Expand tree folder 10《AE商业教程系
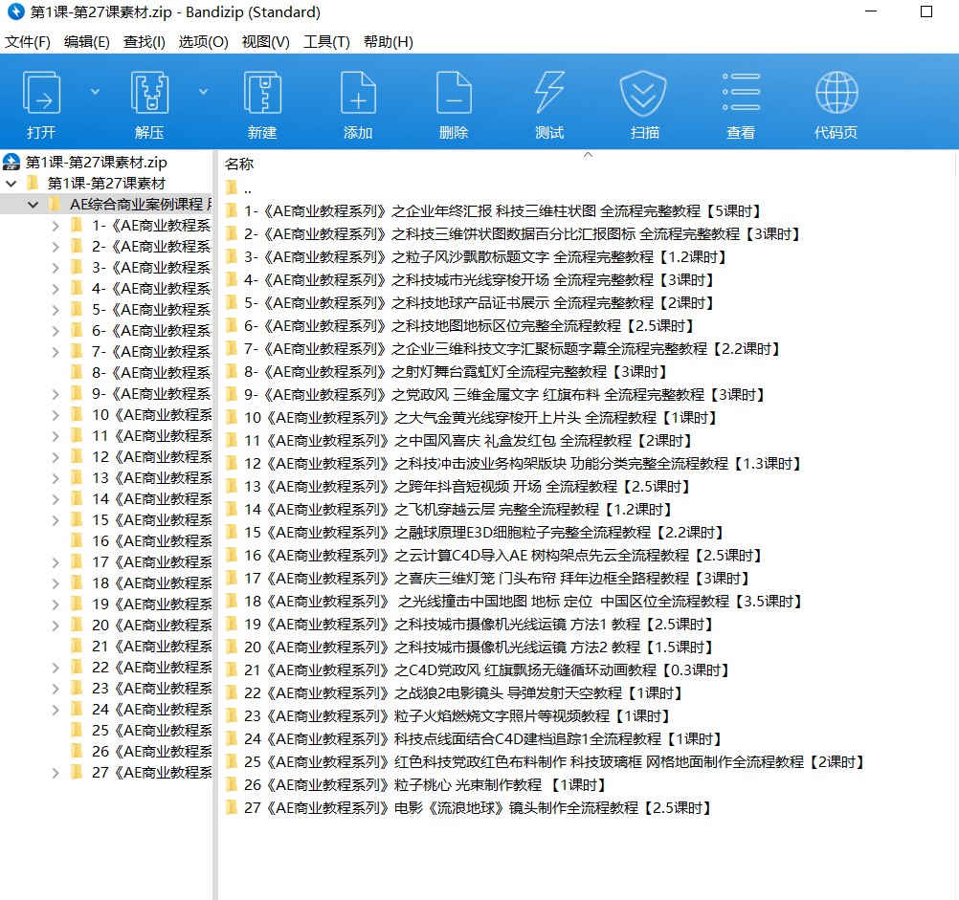Screen dimensions: 959x900 [56, 415]
